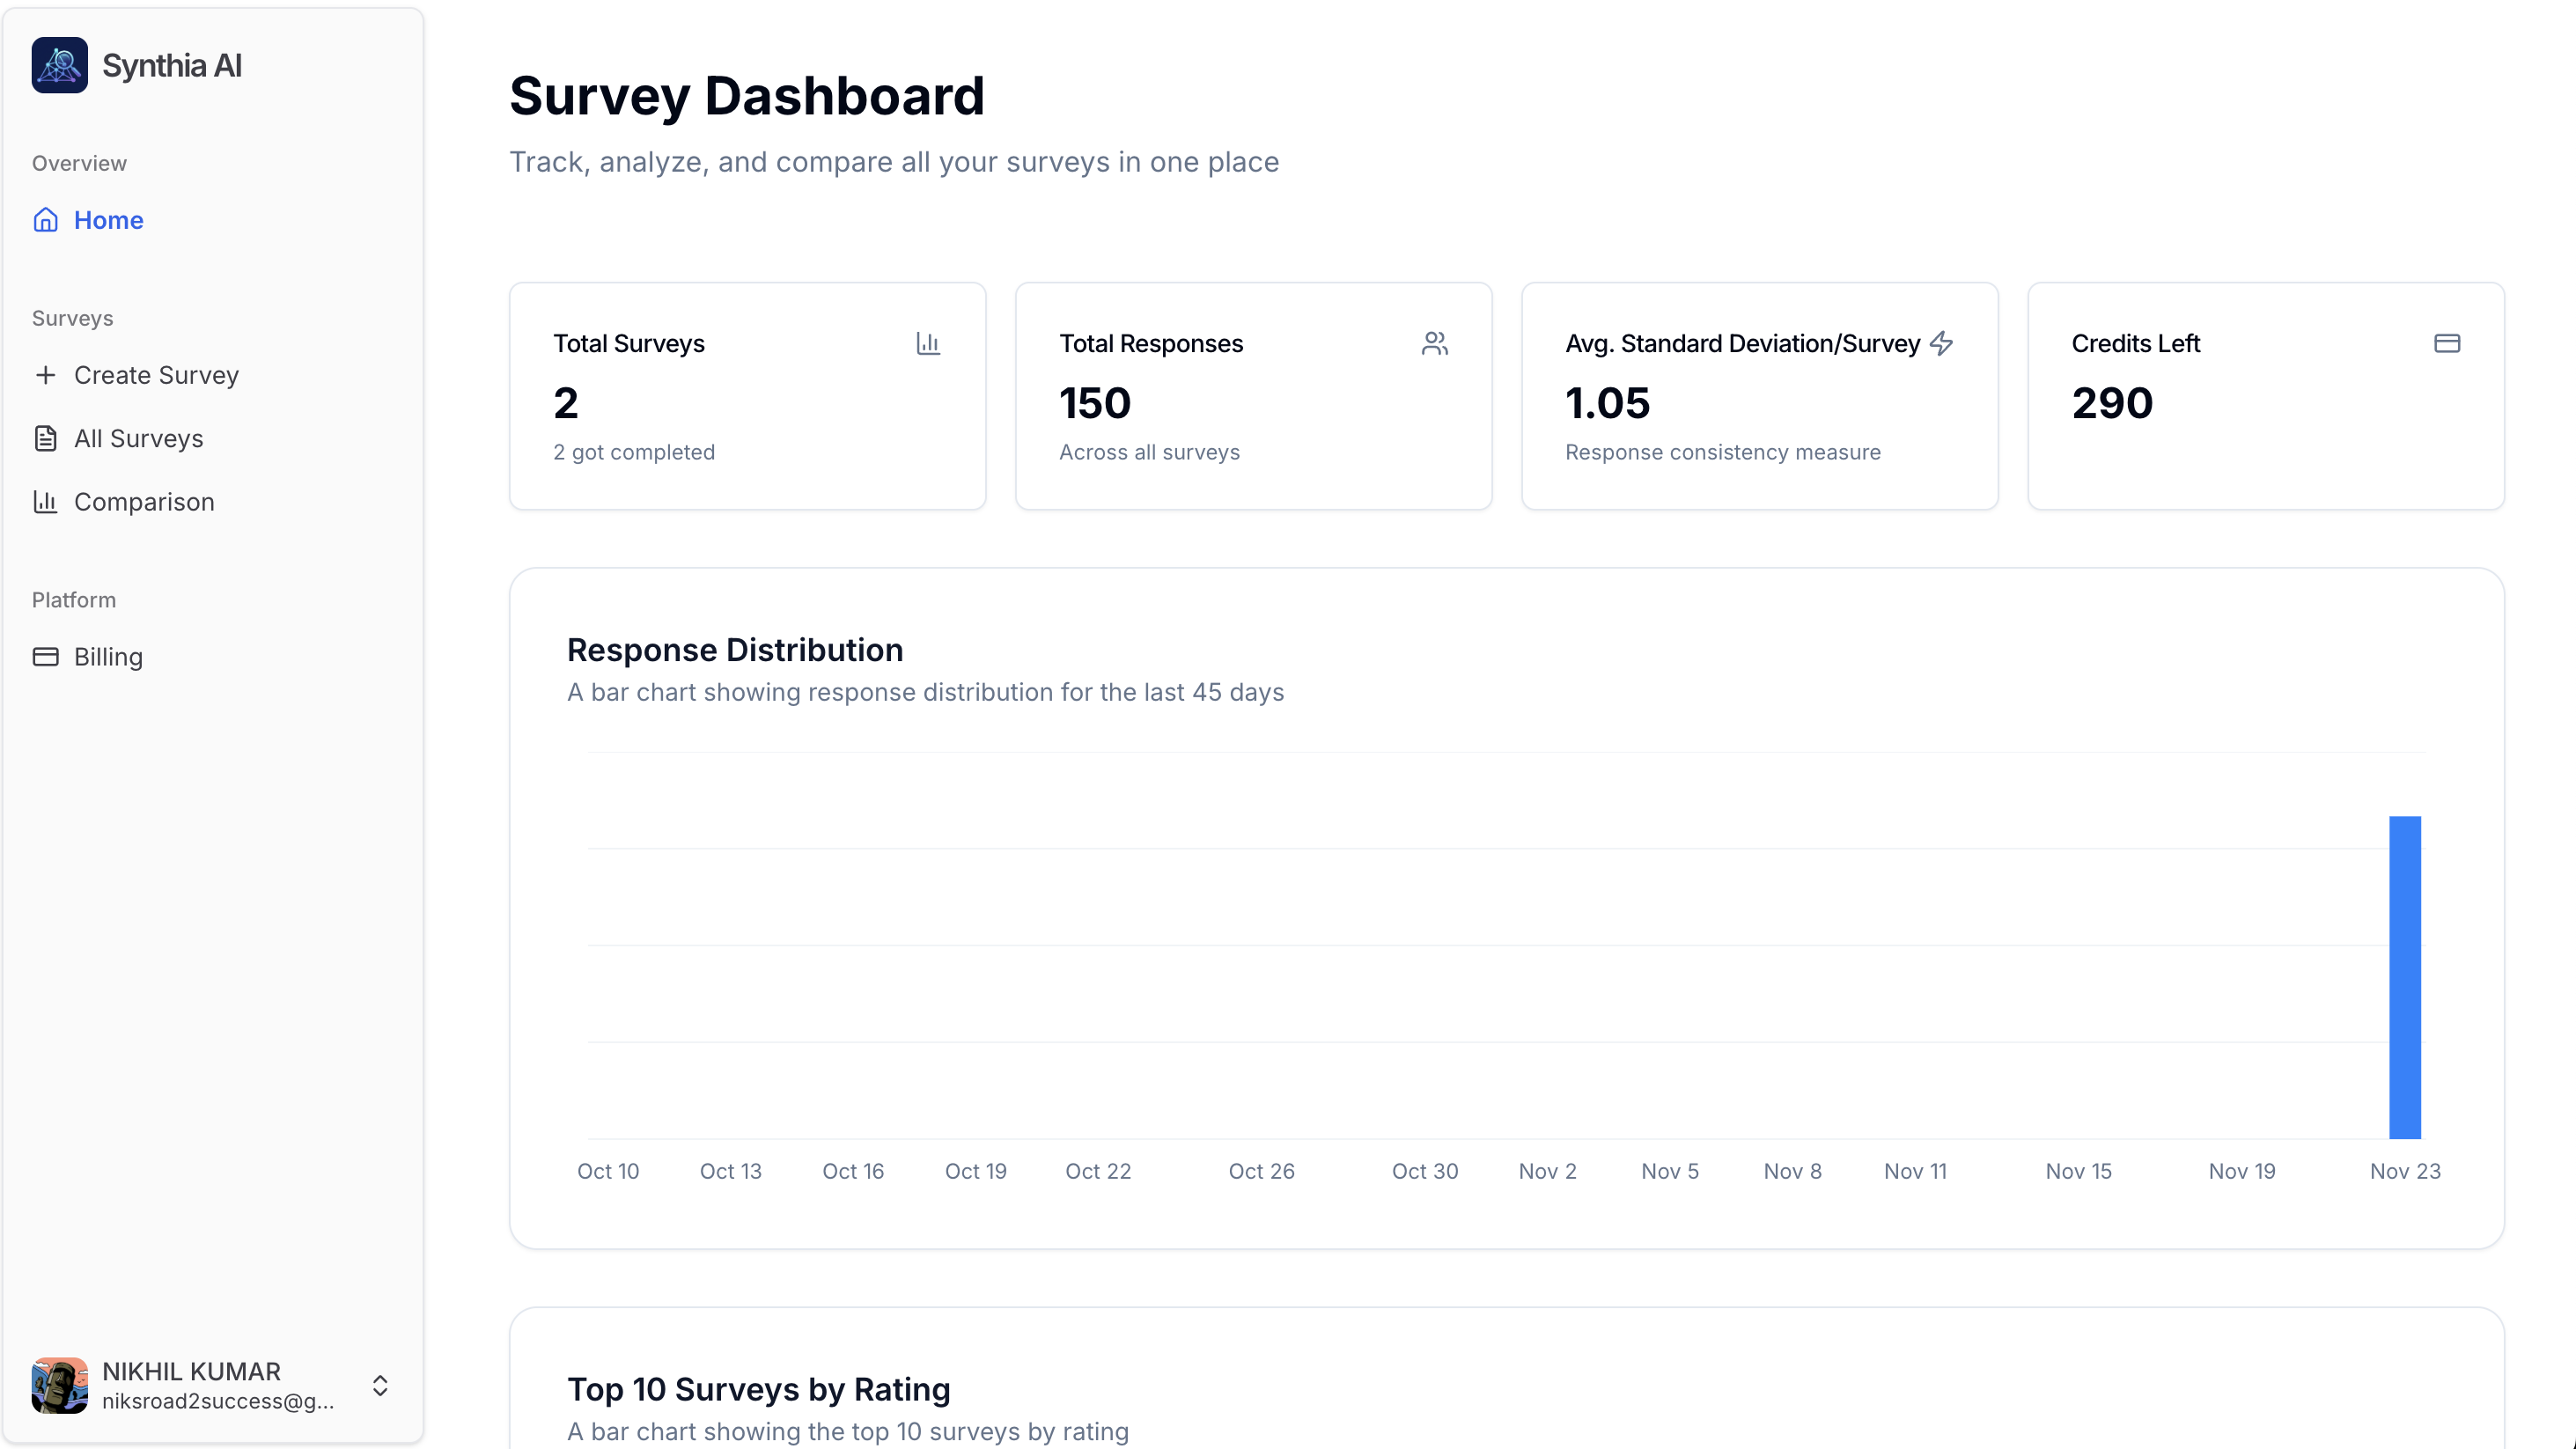Select the Credits Left 290 card
Viewport: 2576px width, 1449px height.
(2265, 396)
